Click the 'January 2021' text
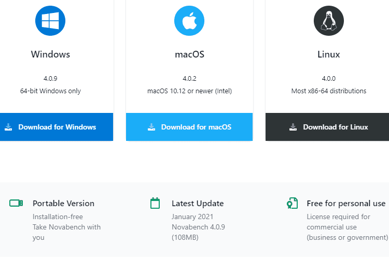This screenshot has height=259, width=389. pos(192,217)
